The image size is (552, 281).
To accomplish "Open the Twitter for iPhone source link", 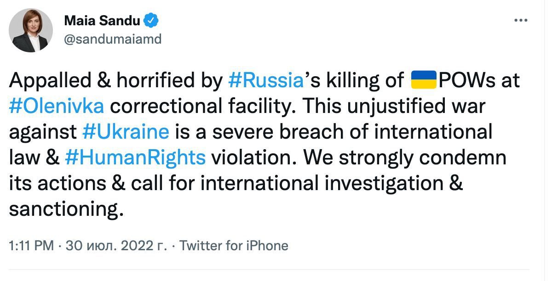I will click(234, 246).
